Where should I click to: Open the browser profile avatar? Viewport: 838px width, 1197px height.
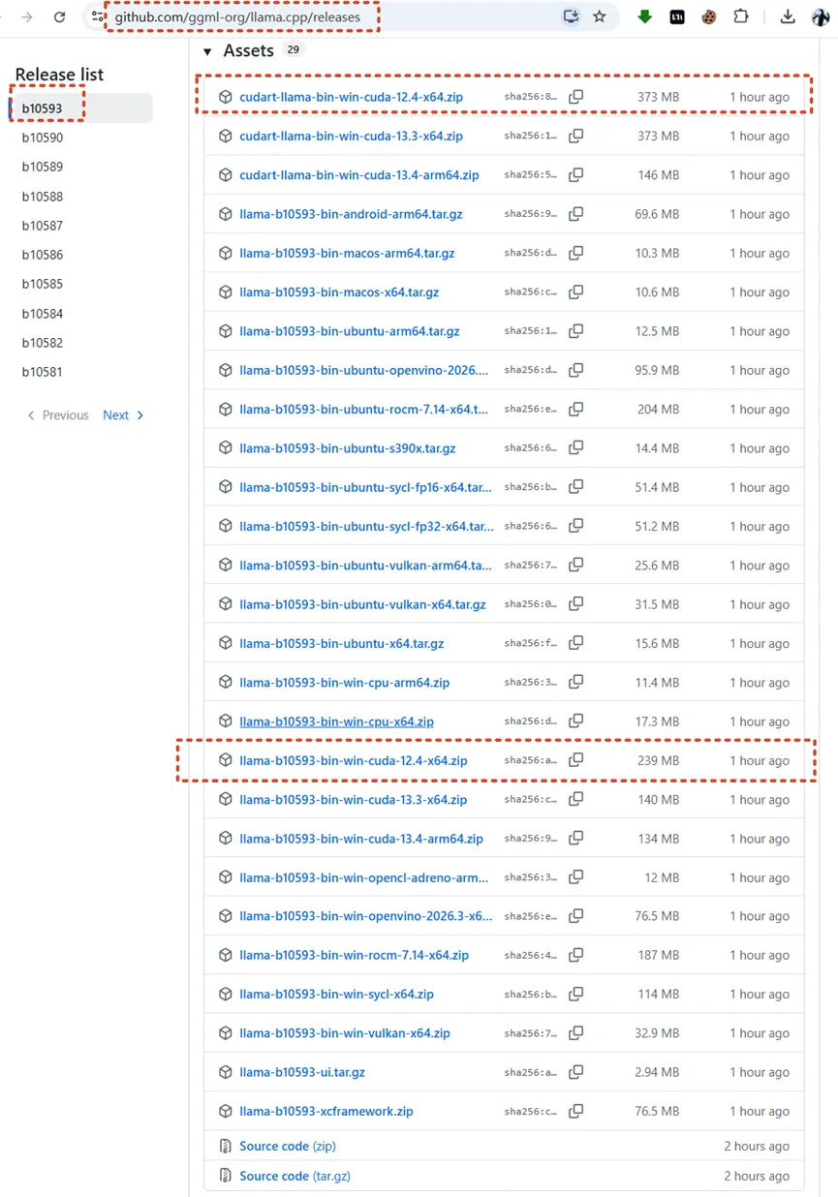pos(820,16)
